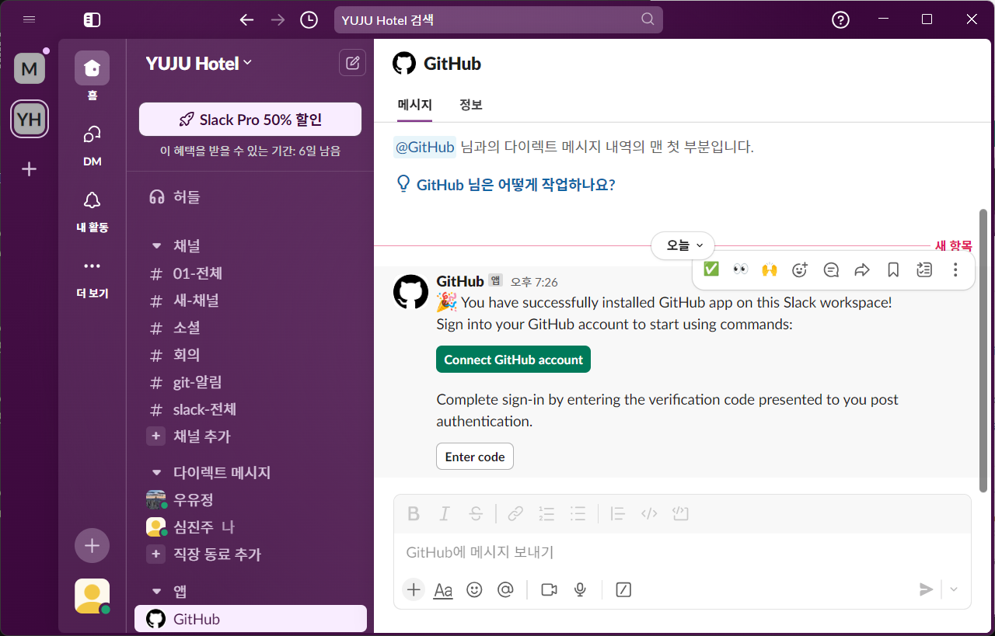Switch to the 메시지 tab

414,105
